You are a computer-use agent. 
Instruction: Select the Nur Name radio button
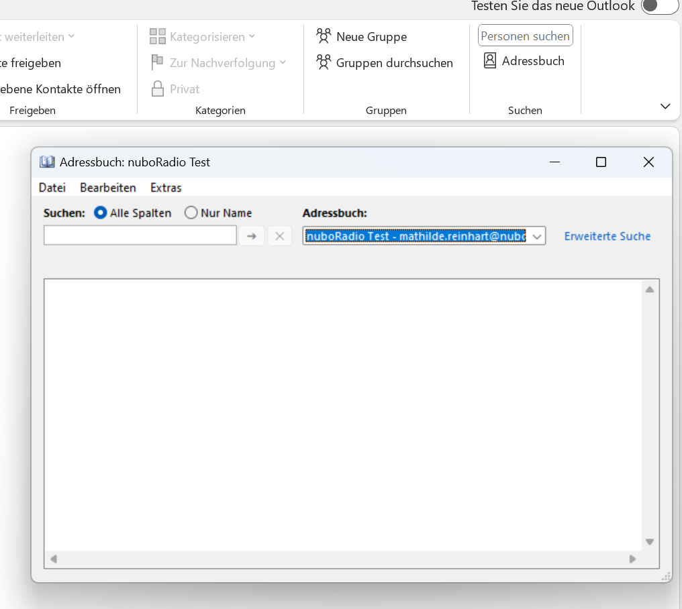[191, 213]
